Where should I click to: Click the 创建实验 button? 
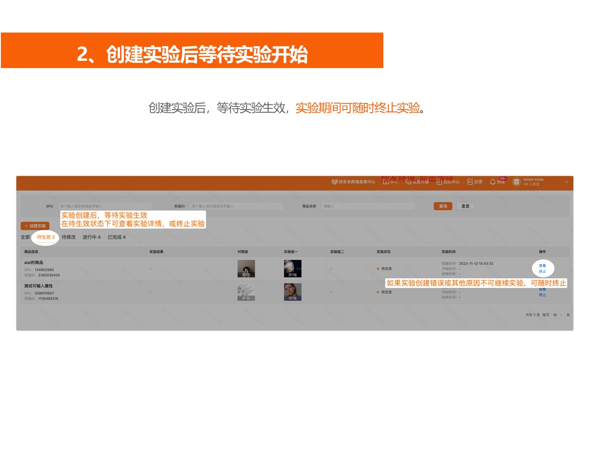click(35, 226)
